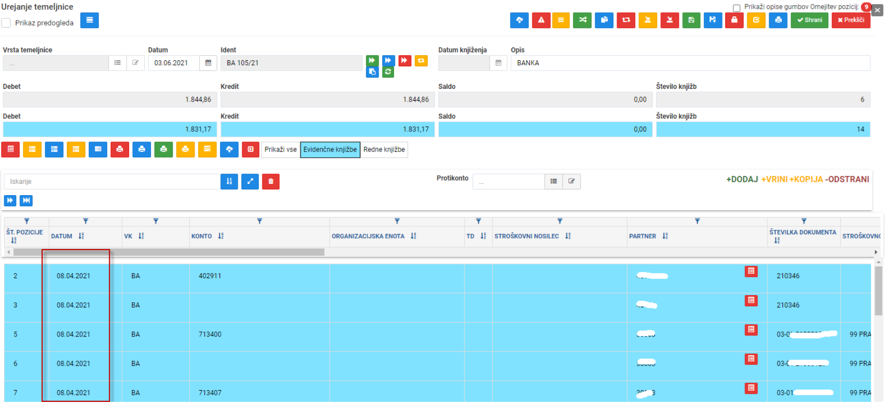Click the blue menu button beside Prikaz predogleda
The width and height of the screenshot is (888, 407).
pyautogui.click(x=89, y=20)
